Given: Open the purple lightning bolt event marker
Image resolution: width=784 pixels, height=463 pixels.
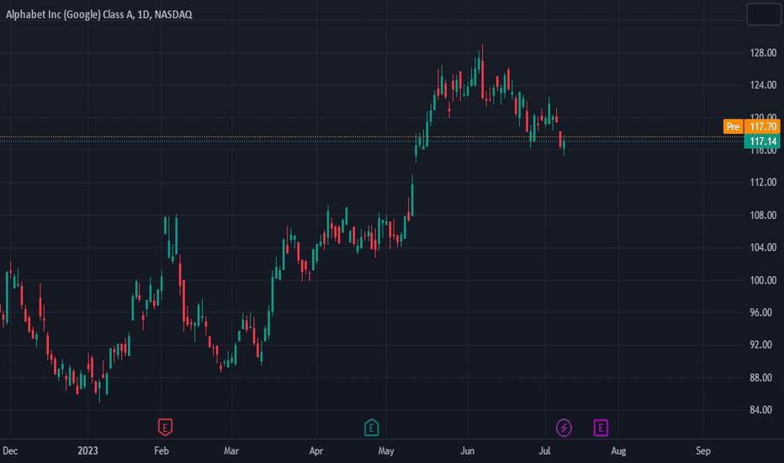Looking at the screenshot, I should (x=564, y=428).
